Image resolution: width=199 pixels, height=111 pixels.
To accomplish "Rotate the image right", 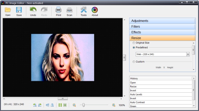I will [40, 105].
